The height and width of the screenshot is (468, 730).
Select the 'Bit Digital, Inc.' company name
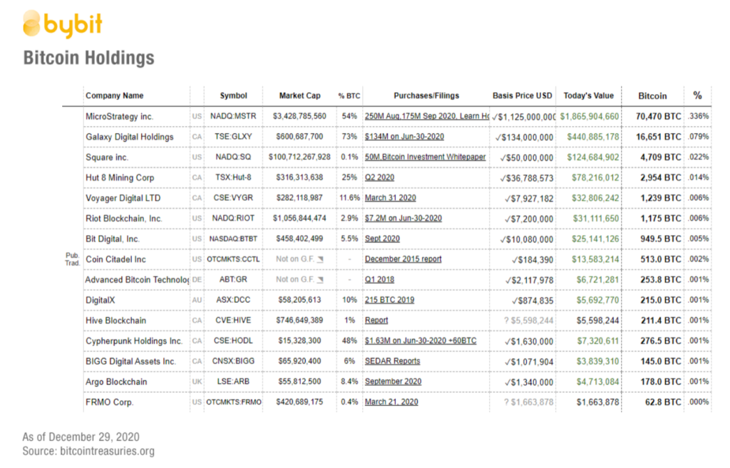(x=113, y=239)
